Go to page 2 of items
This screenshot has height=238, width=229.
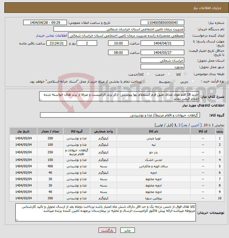pyautogui.click(x=179, y=125)
